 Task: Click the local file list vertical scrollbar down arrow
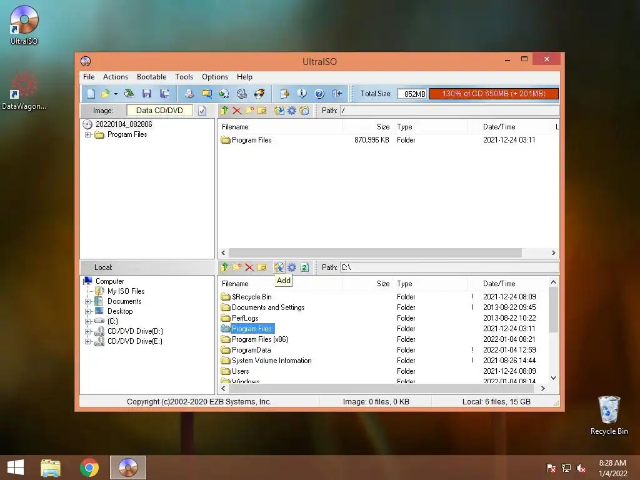click(554, 378)
